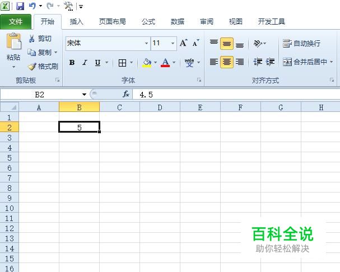This screenshot has height=272, width=340.
Task: Click the Save icon in quick access toolbar
Action: [x=20, y=6]
